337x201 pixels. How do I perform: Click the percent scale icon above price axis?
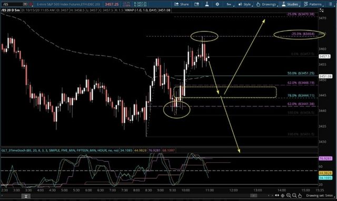(x=322, y=10)
